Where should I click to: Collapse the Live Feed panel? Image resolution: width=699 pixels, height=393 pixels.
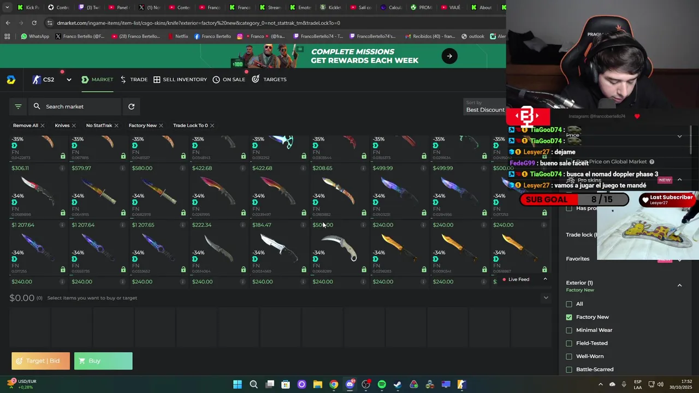pyautogui.click(x=545, y=279)
